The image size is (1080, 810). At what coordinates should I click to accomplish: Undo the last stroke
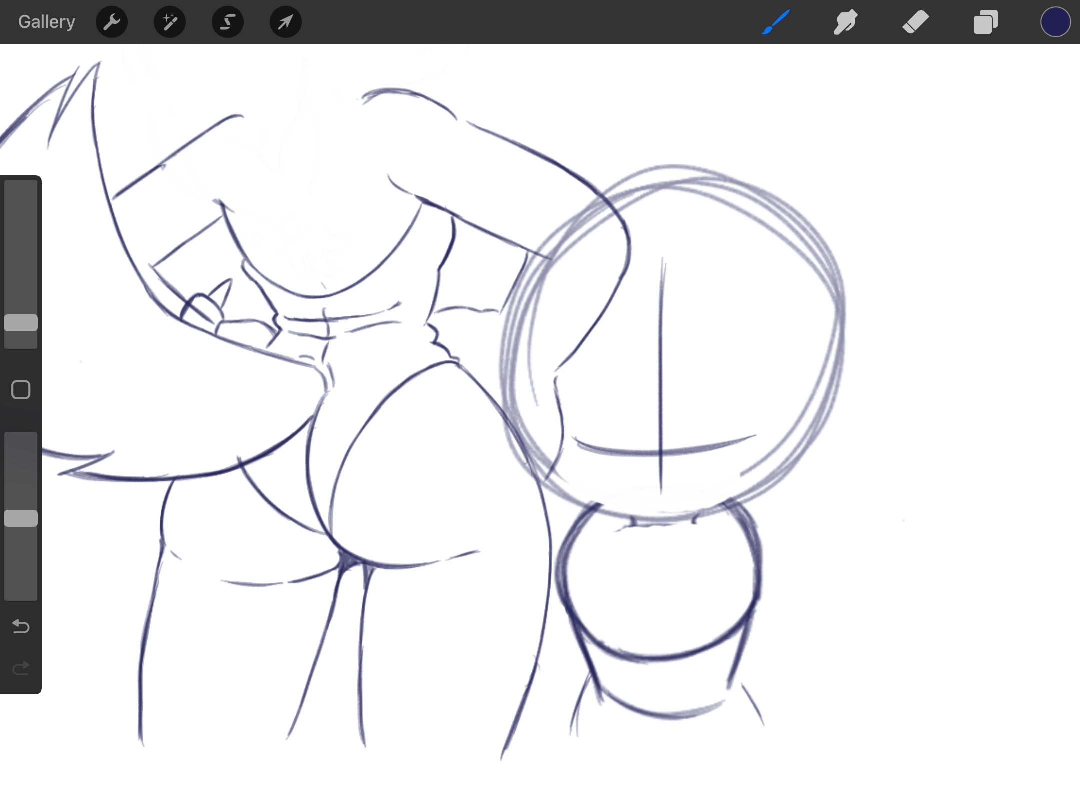[x=21, y=626]
